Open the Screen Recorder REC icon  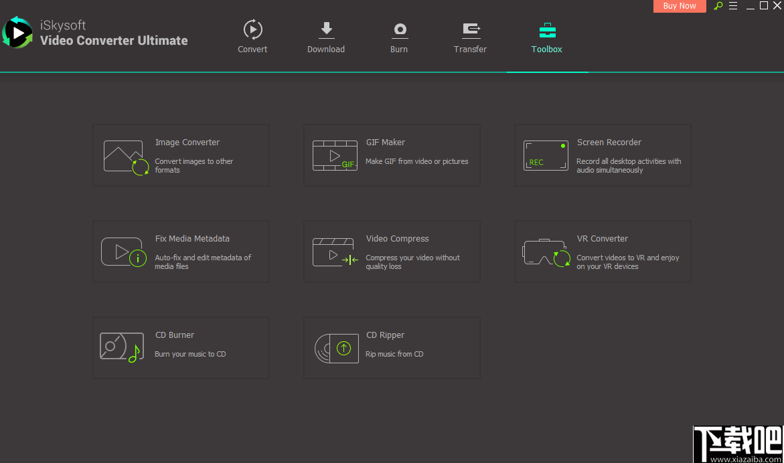coord(546,155)
